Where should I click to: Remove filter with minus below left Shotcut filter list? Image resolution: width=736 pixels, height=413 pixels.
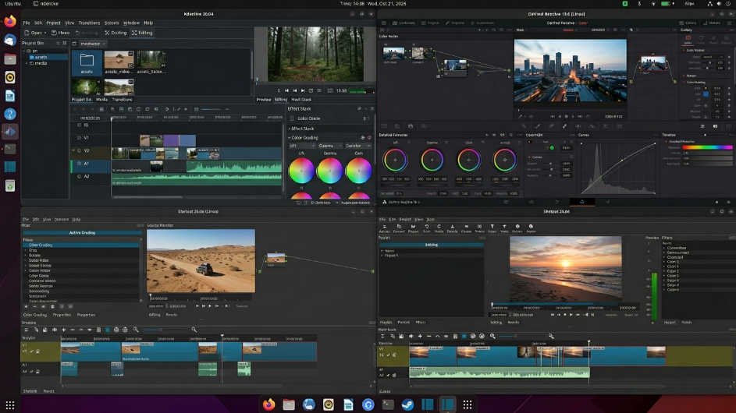[x=35, y=306]
